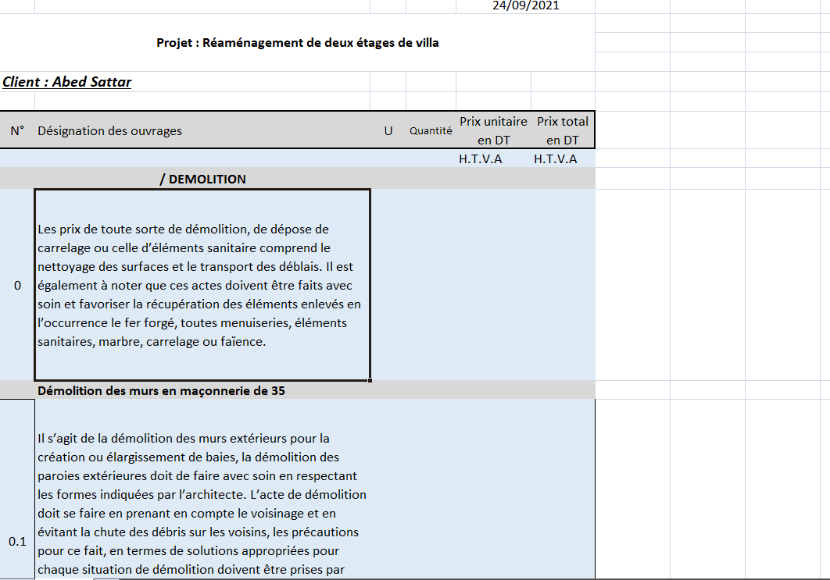Image resolution: width=830 pixels, height=580 pixels.
Task: Click the row number cell containing '0'
Action: [17, 285]
